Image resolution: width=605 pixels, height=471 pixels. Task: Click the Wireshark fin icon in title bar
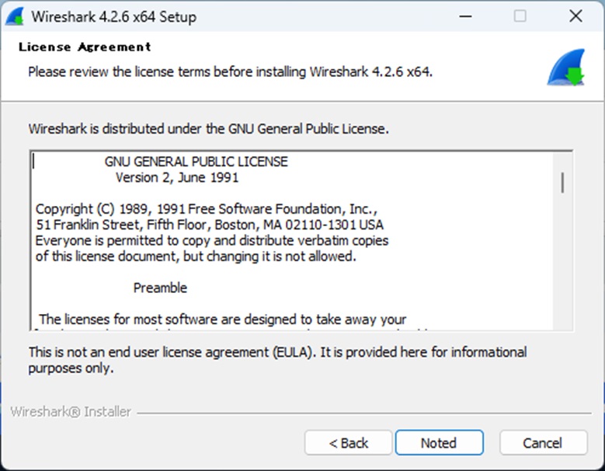coord(16,16)
